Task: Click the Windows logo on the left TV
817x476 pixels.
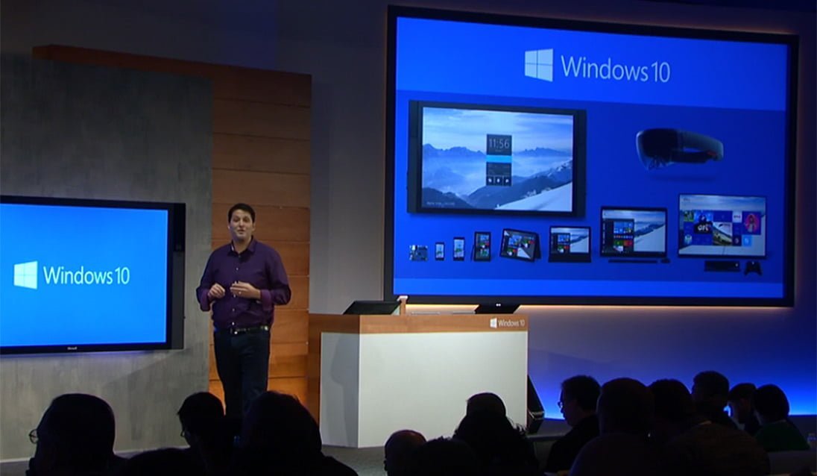Action: point(25,275)
